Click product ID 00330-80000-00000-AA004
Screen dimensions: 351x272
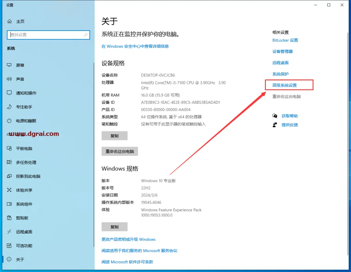tap(166, 110)
